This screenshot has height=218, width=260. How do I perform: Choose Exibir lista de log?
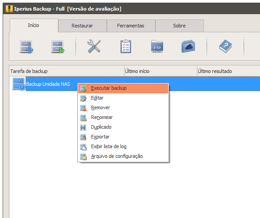click(123, 146)
